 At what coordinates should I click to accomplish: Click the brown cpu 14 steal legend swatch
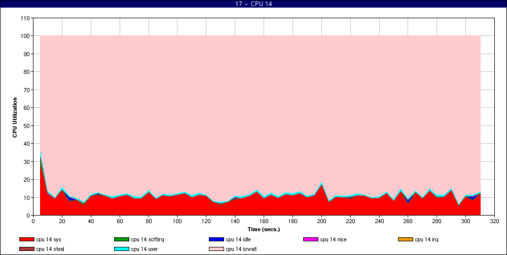click(x=26, y=249)
